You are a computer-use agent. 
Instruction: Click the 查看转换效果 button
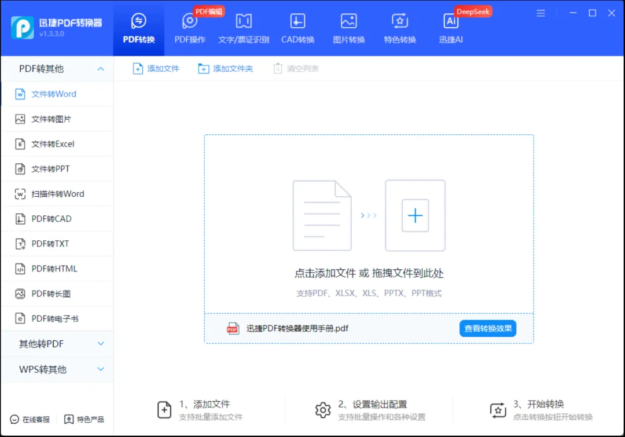point(488,329)
